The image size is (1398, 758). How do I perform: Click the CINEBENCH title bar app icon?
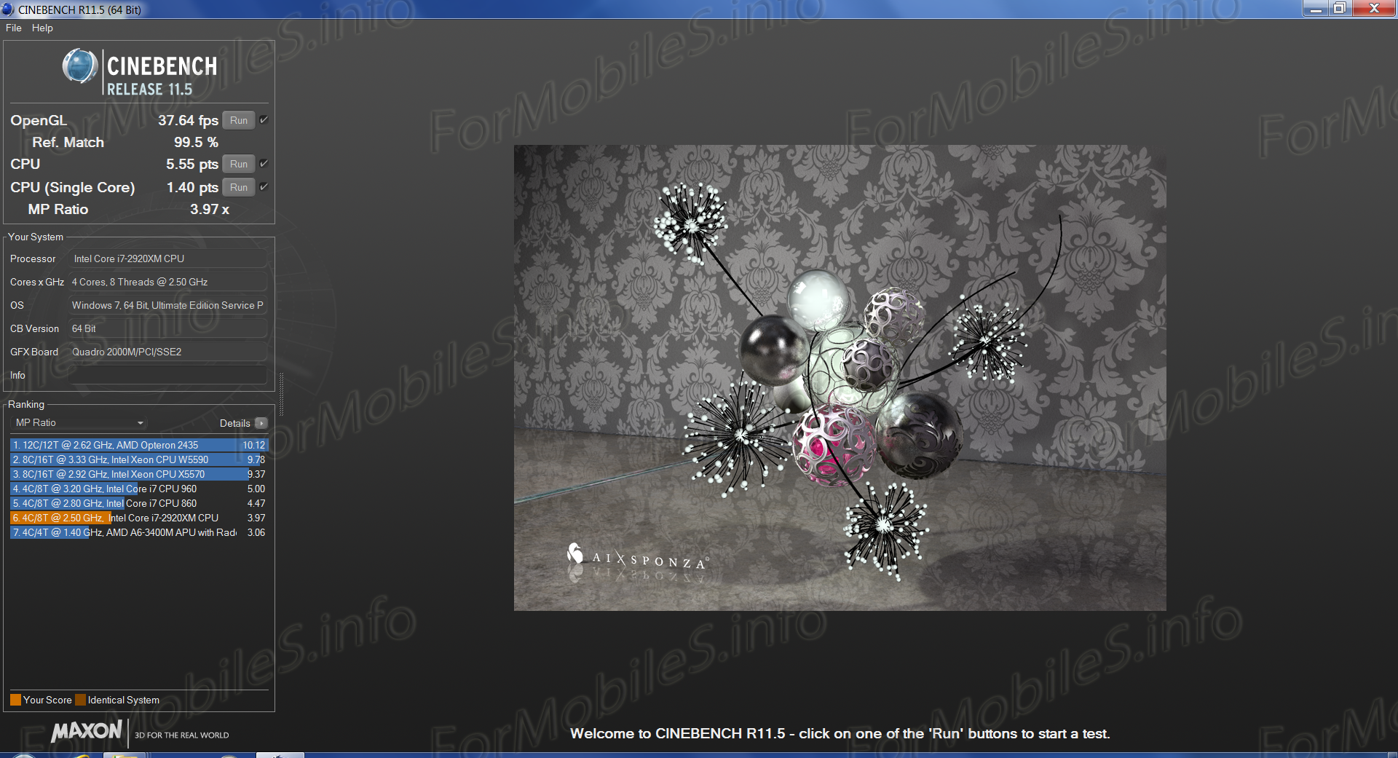(x=8, y=9)
